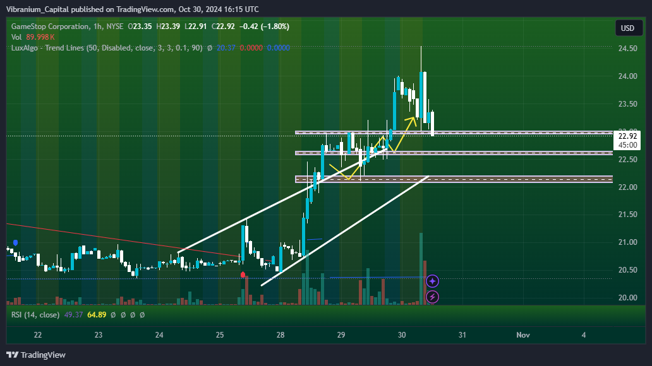Click the purple four-point star event icon
Viewport: 652px width, 366px height.
click(432, 281)
